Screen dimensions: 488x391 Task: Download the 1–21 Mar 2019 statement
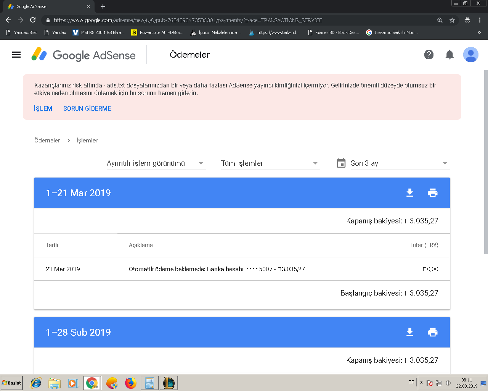(410, 193)
